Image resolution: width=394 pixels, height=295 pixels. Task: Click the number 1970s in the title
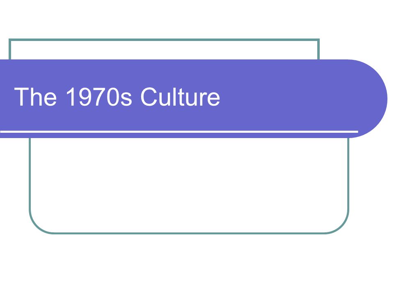point(99,97)
